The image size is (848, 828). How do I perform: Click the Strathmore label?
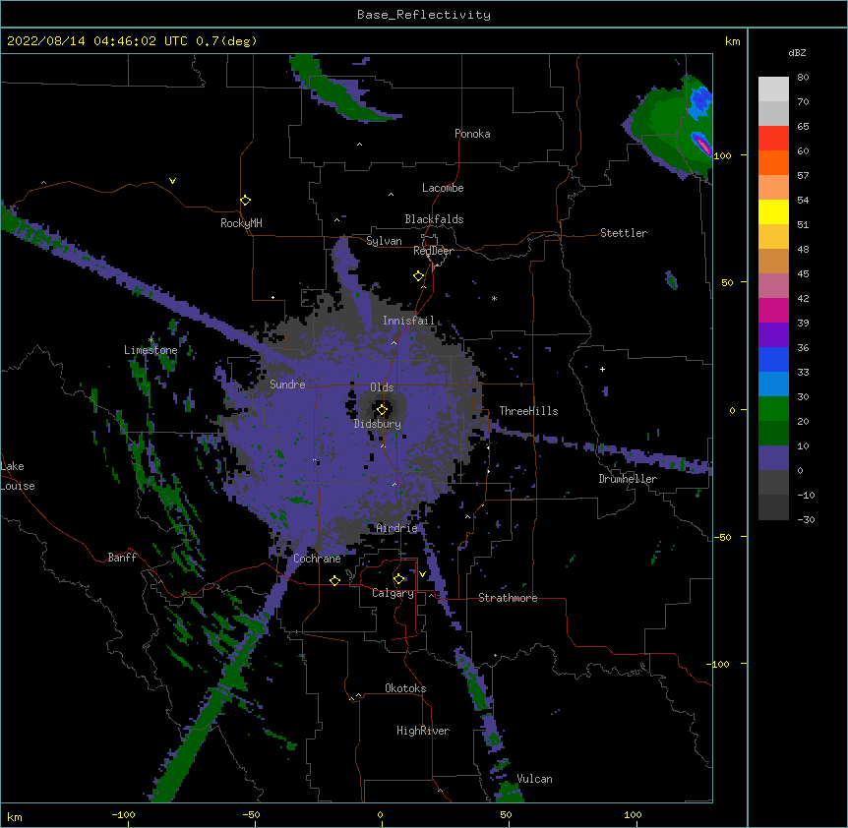(508, 598)
